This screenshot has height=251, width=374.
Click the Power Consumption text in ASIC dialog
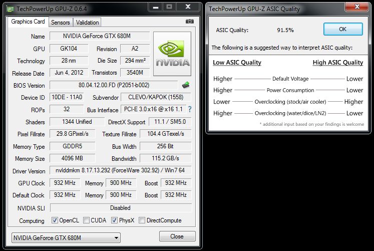290,90
